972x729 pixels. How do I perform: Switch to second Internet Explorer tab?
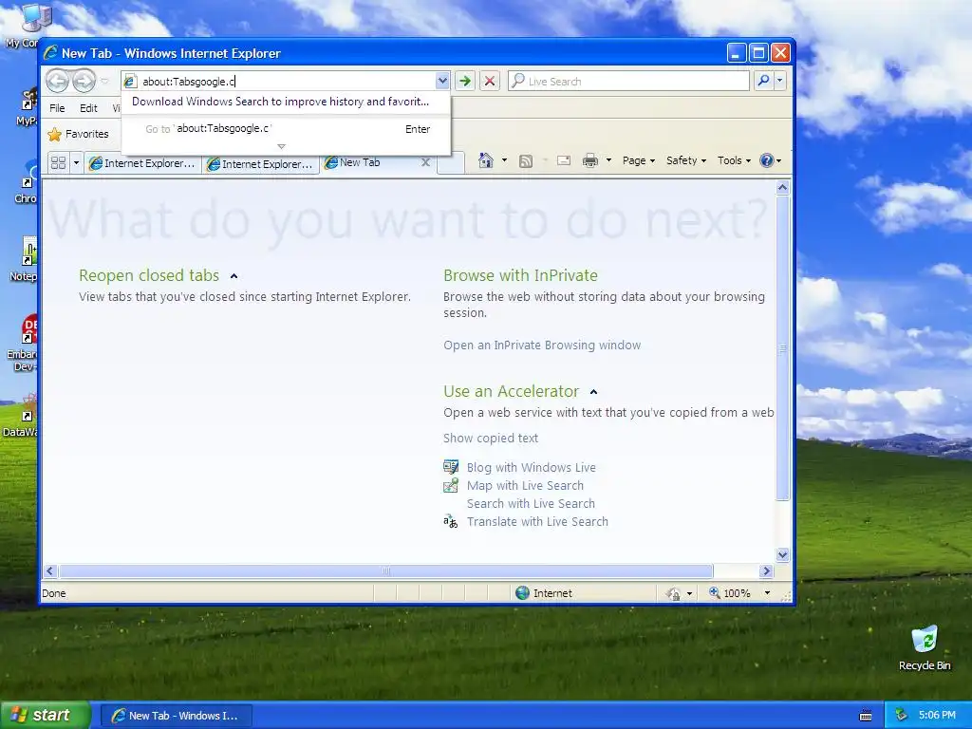pyautogui.click(x=260, y=163)
